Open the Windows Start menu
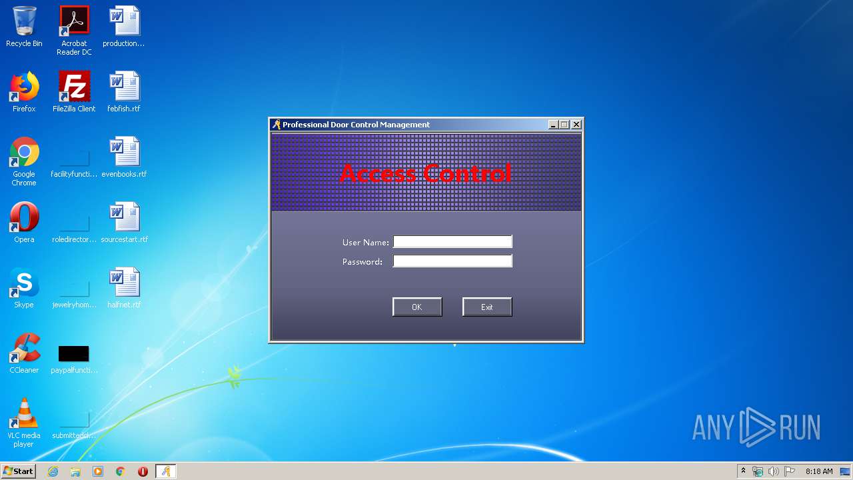 coord(18,471)
